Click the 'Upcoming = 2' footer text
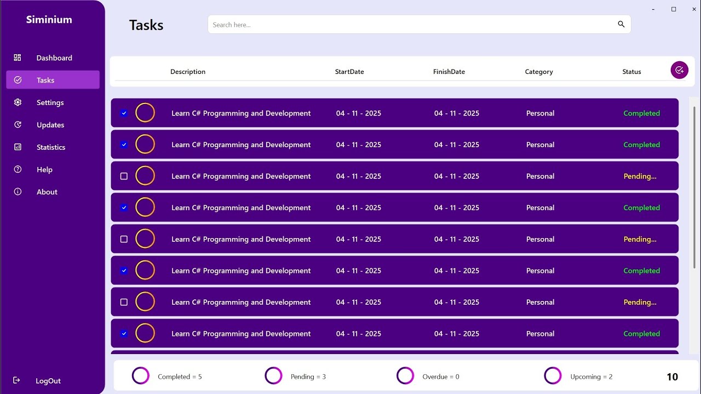Image resolution: width=701 pixels, height=394 pixels. pyautogui.click(x=591, y=376)
